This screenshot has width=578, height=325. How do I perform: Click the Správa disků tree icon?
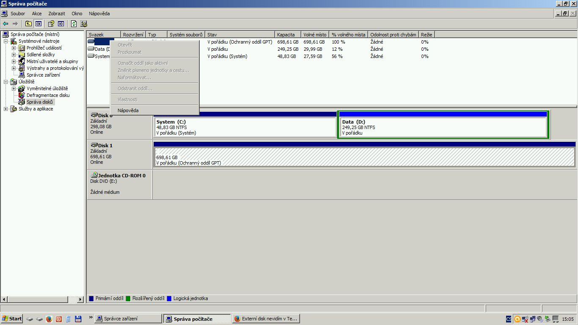[22, 102]
